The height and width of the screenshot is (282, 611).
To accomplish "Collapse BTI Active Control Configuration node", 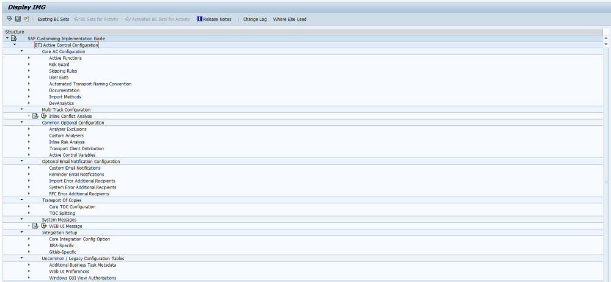I will (15, 45).
